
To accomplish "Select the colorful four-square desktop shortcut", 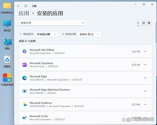I will pyautogui.click(x=7, y=79).
